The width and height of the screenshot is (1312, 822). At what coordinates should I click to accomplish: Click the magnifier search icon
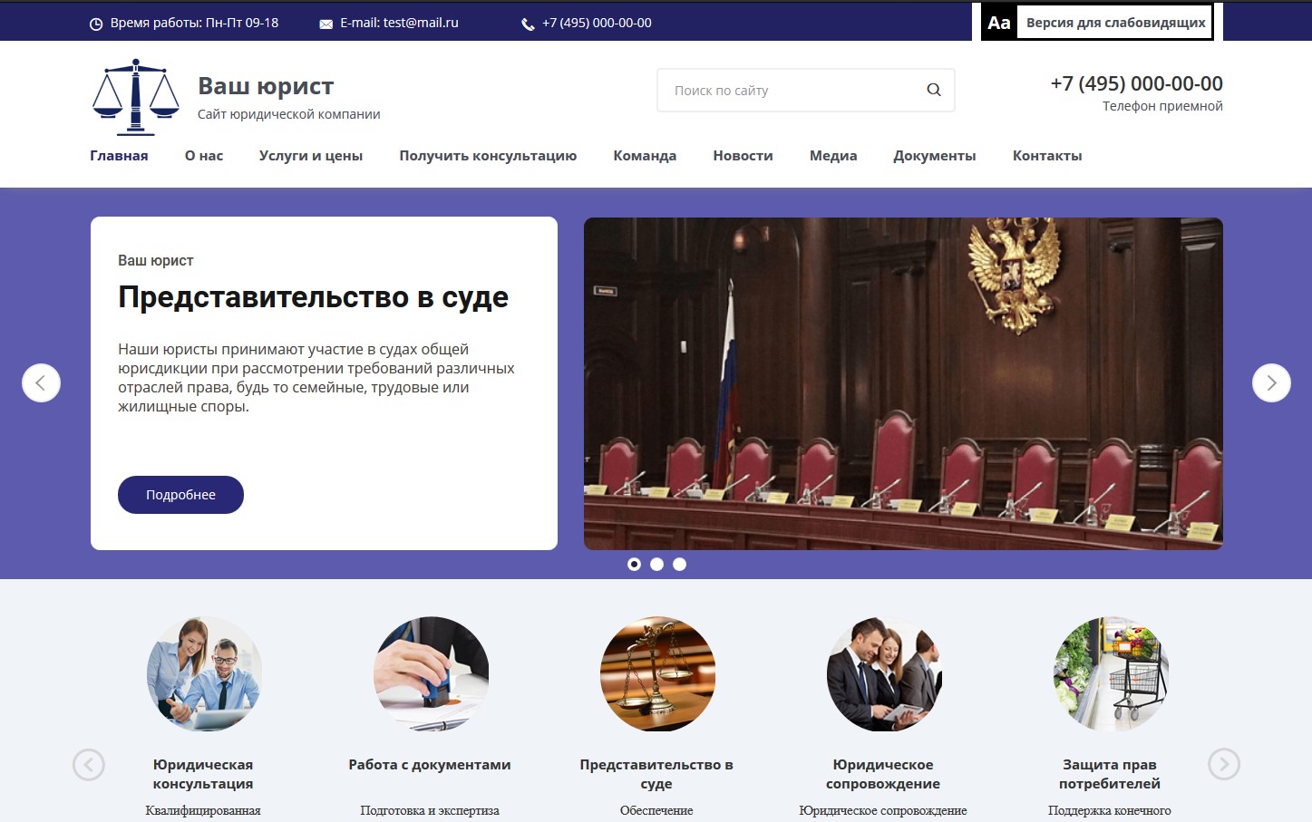[933, 90]
